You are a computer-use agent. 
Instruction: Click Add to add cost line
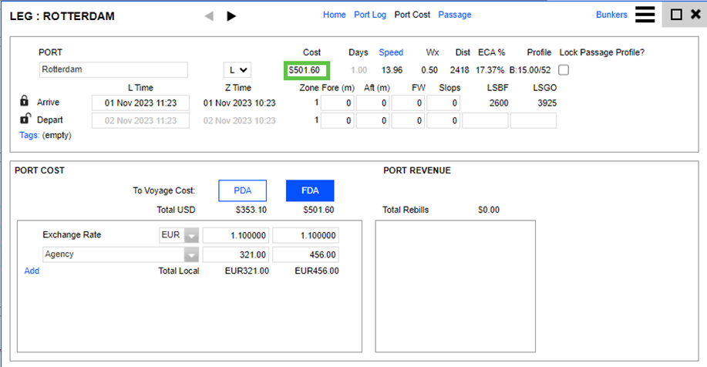[x=32, y=271]
